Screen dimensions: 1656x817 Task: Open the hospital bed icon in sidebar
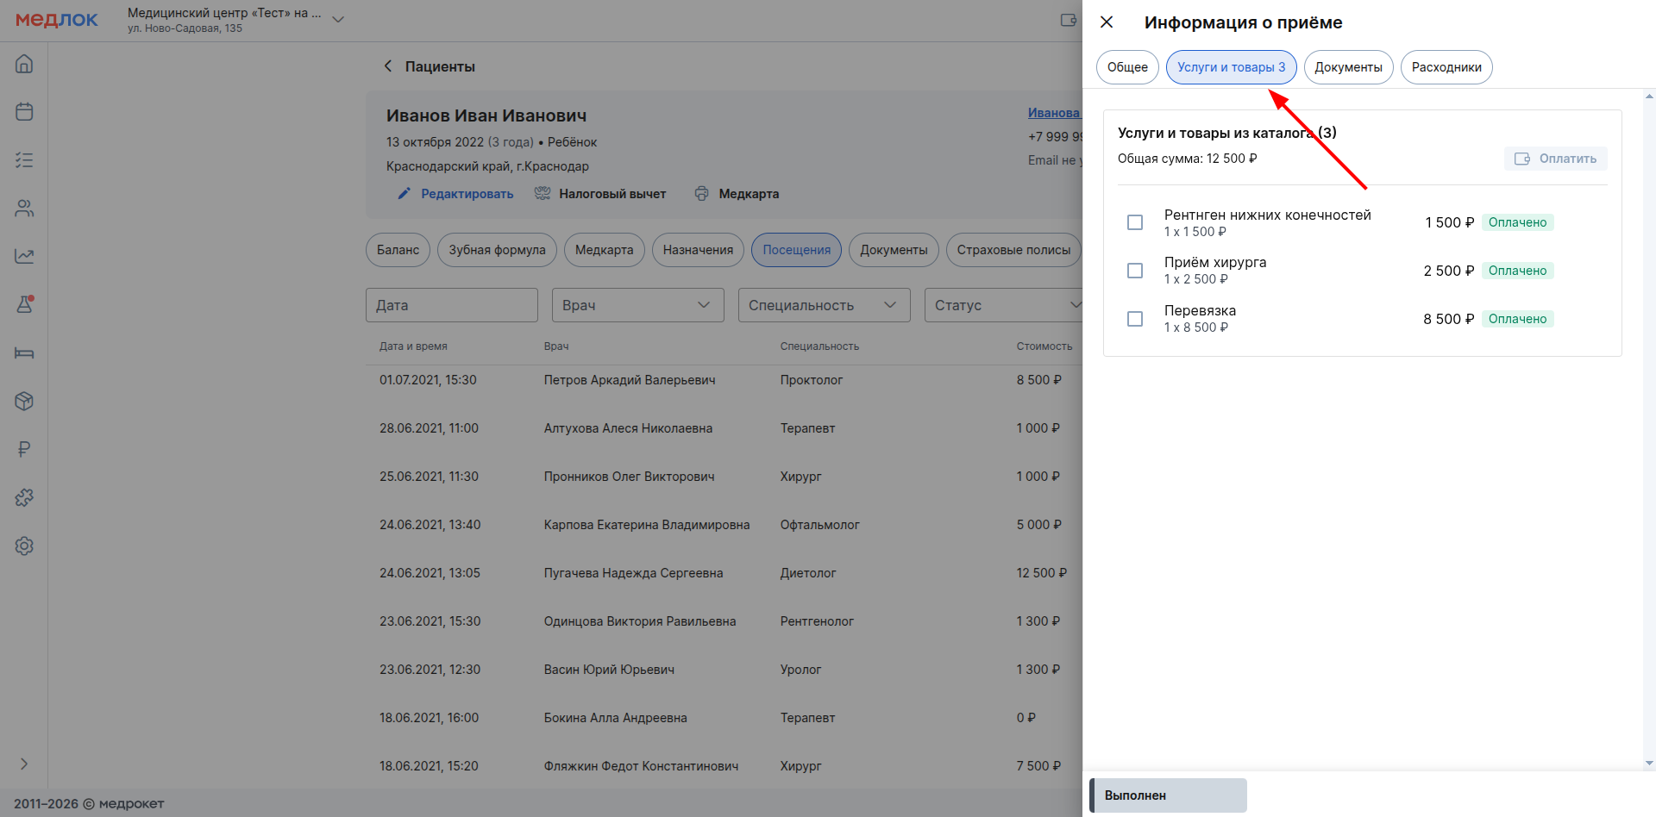(24, 353)
